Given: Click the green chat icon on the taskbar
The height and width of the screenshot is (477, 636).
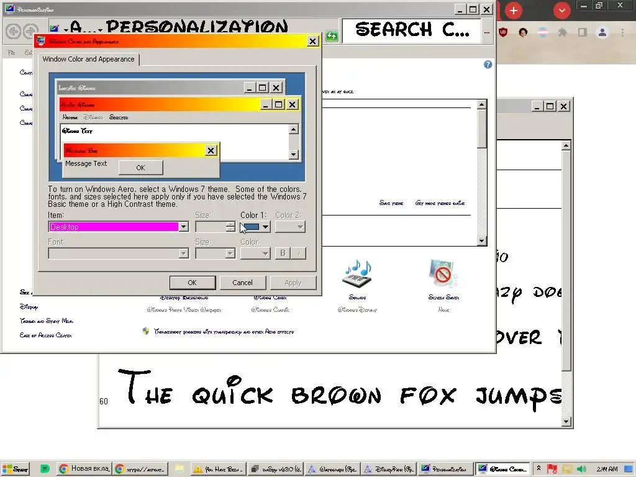Looking at the screenshot, I should pos(45,469).
